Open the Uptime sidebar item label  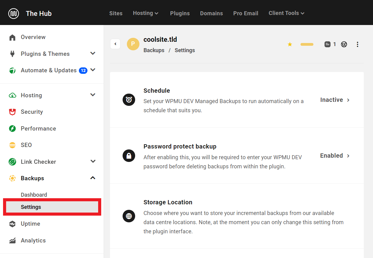coord(30,224)
